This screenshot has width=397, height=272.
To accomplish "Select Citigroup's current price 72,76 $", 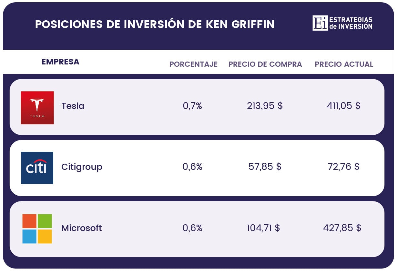I will pyautogui.click(x=343, y=167).
